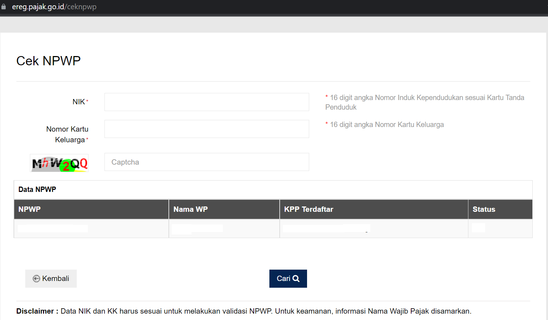Click the Cek NPWP page heading
Screen dimensions: 548x320
pos(49,61)
